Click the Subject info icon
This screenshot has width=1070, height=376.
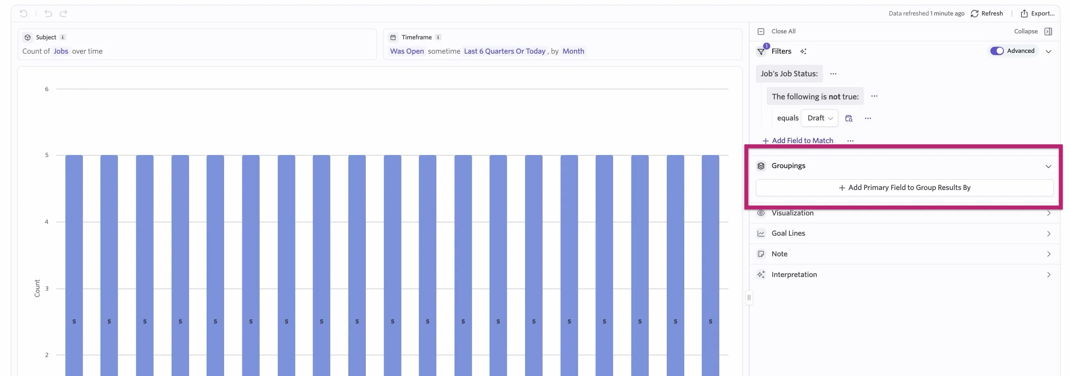pyautogui.click(x=63, y=37)
